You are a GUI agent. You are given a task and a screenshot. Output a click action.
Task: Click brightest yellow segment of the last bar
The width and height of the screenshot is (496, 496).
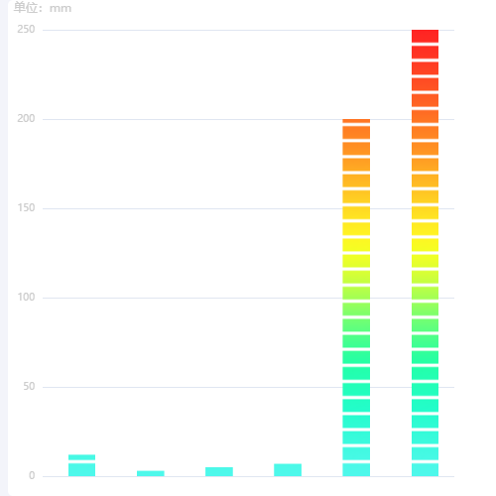click(425, 245)
